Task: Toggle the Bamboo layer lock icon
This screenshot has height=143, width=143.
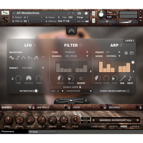Action: click(x=33, y=108)
